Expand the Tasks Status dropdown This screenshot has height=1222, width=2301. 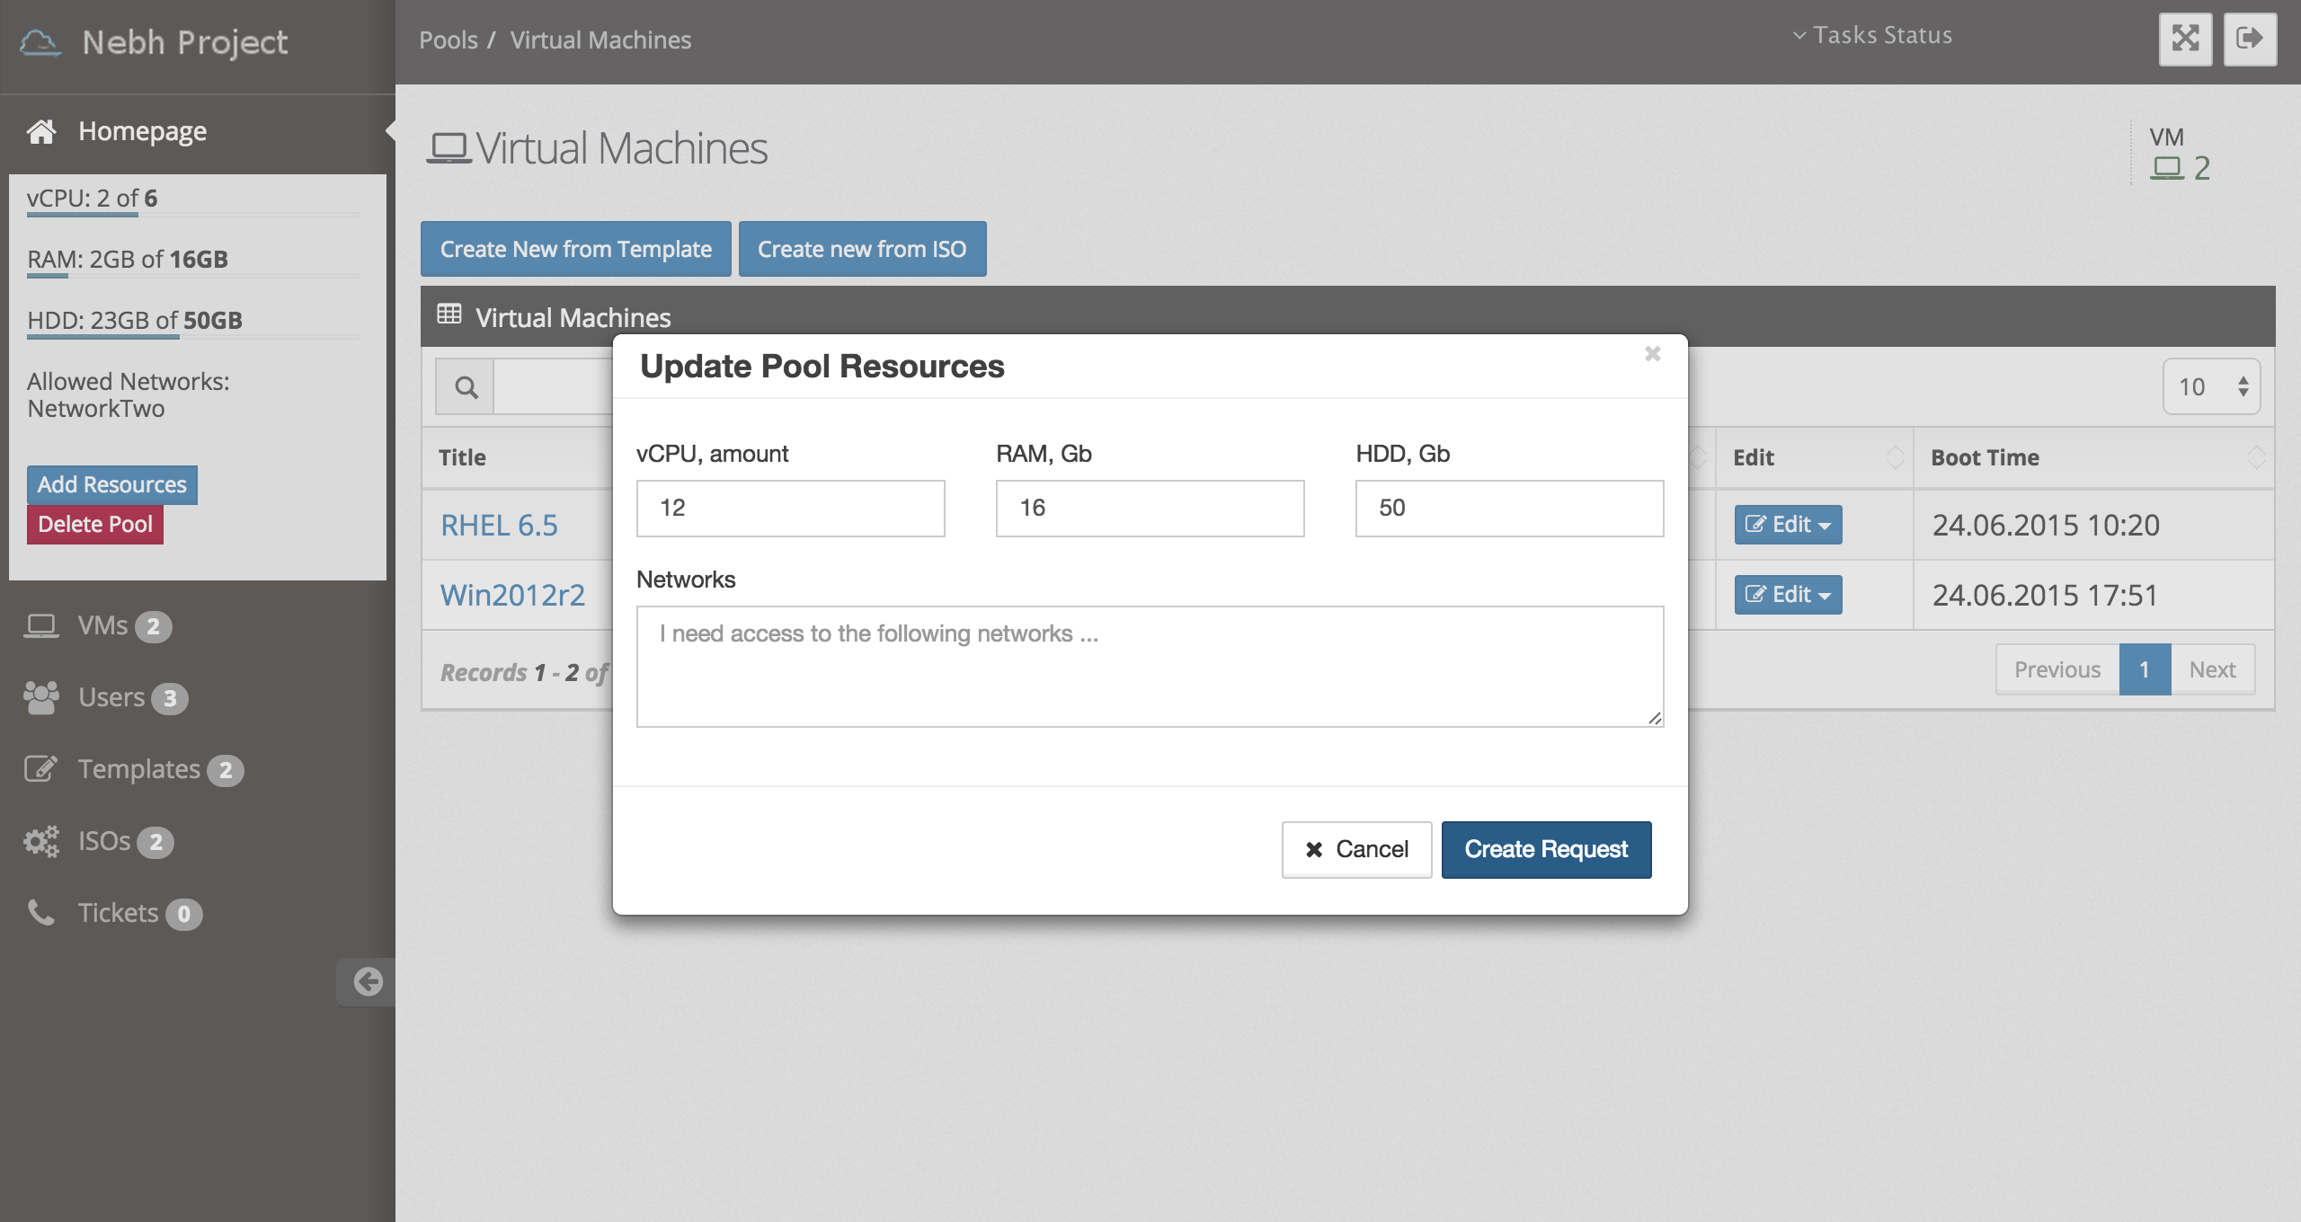(1872, 35)
